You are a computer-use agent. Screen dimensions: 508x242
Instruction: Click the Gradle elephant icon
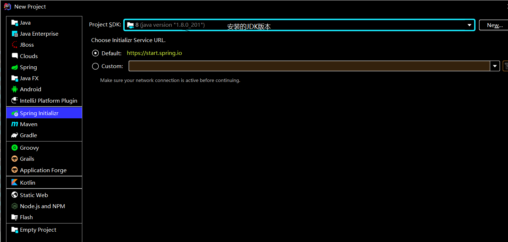point(15,135)
